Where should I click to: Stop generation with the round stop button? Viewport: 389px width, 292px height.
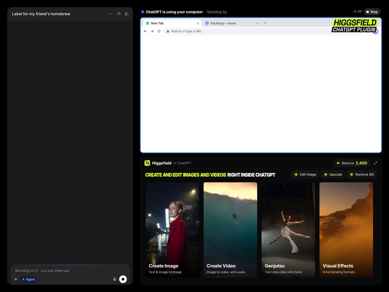(x=123, y=279)
